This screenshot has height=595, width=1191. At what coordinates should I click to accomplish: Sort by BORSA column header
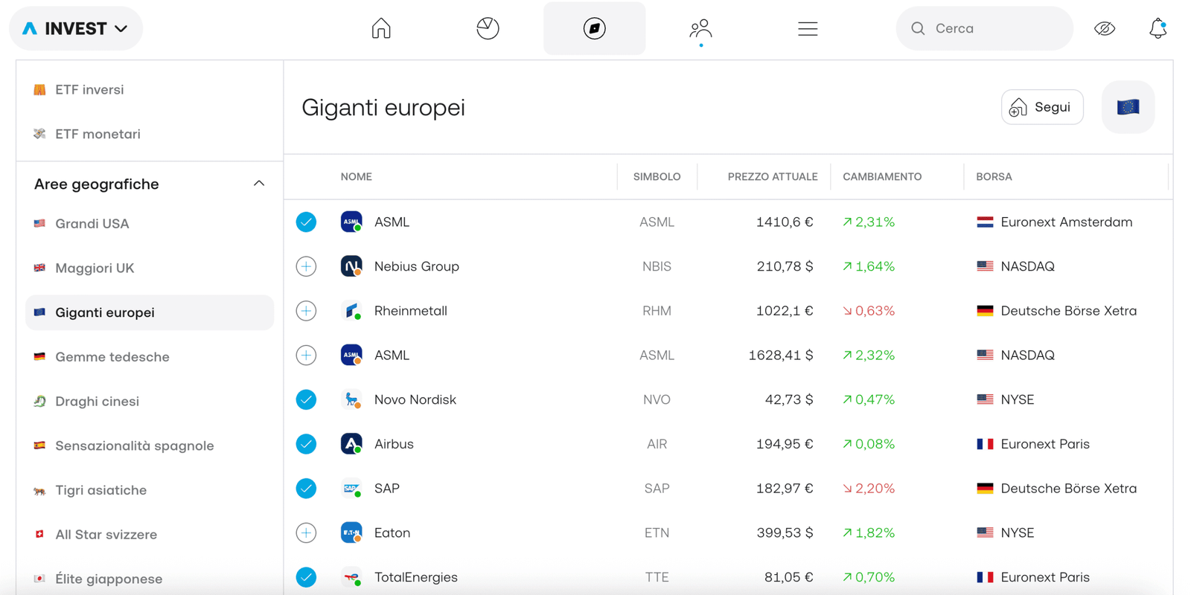(x=994, y=177)
